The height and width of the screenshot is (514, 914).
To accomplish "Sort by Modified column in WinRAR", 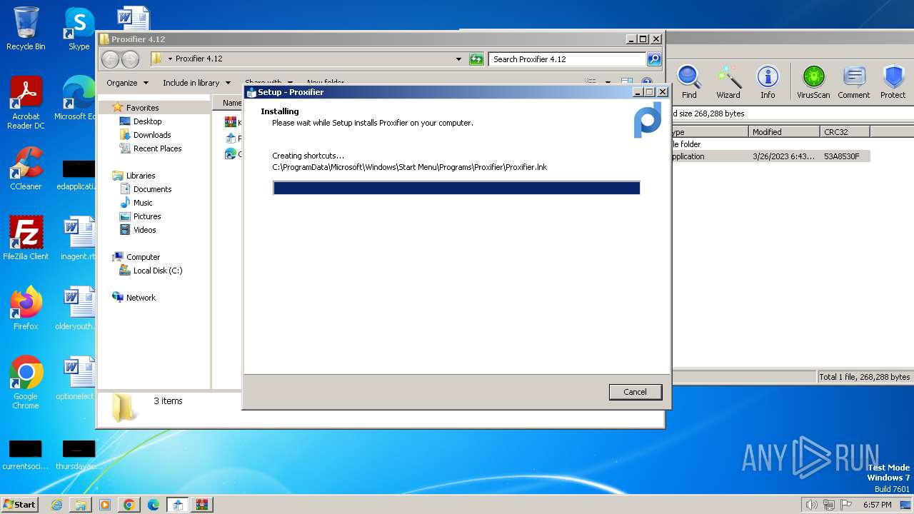I will (784, 132).
